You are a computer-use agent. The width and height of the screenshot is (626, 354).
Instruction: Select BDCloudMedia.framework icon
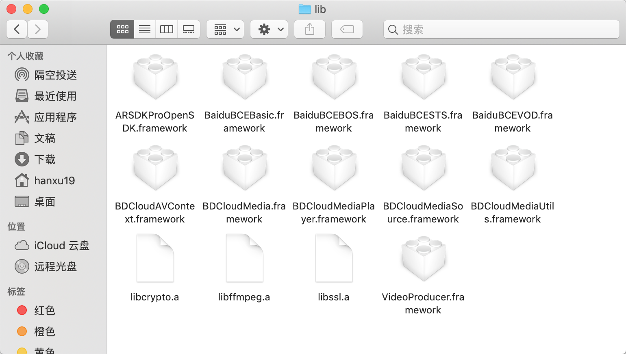pos(245,168)
